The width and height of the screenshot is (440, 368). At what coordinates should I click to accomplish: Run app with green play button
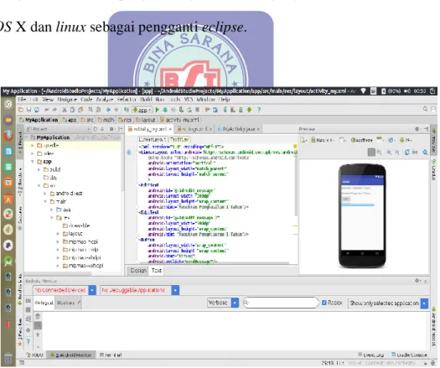[x=158, y=110]
